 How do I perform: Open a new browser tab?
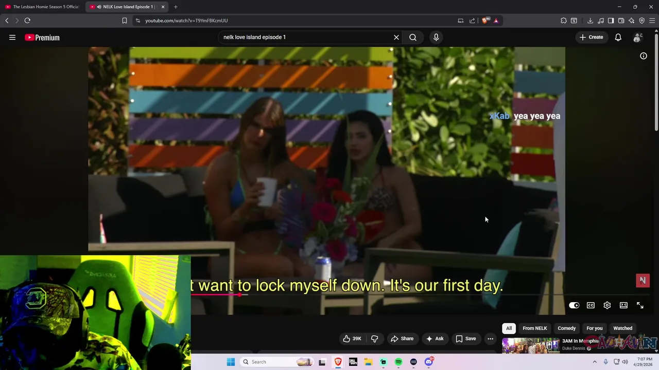click(x=176, y=7)
